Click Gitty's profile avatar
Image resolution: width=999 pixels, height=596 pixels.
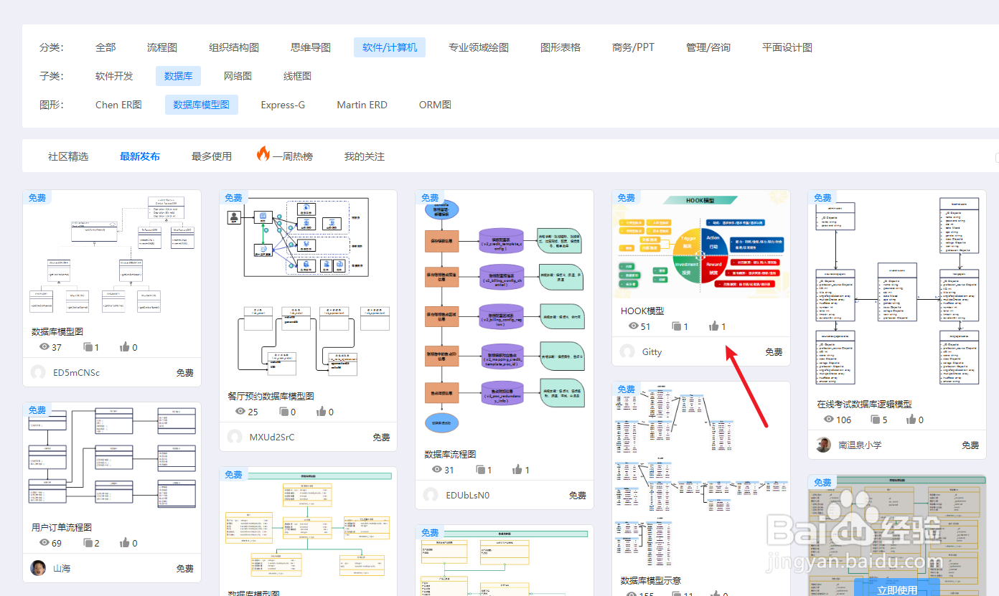click(x=626, y=351)
